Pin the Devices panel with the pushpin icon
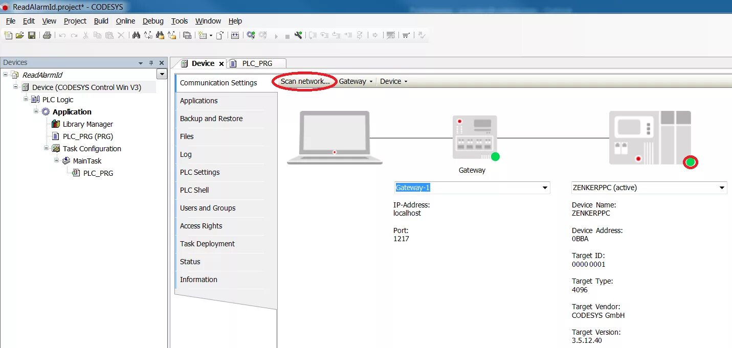Image resolution: width=732 pixels, height=348 pixels. (151, 63)
